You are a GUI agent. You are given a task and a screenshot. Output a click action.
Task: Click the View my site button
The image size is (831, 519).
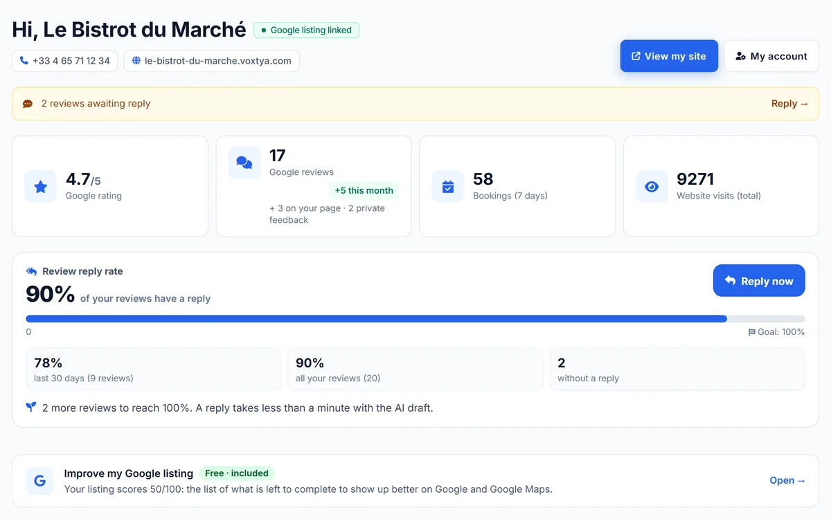click(x=669, y=56)
